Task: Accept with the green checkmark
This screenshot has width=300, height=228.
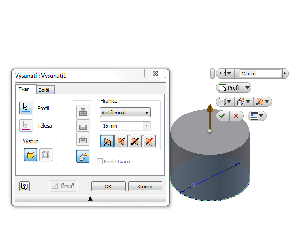Action: tap(223, 116)
